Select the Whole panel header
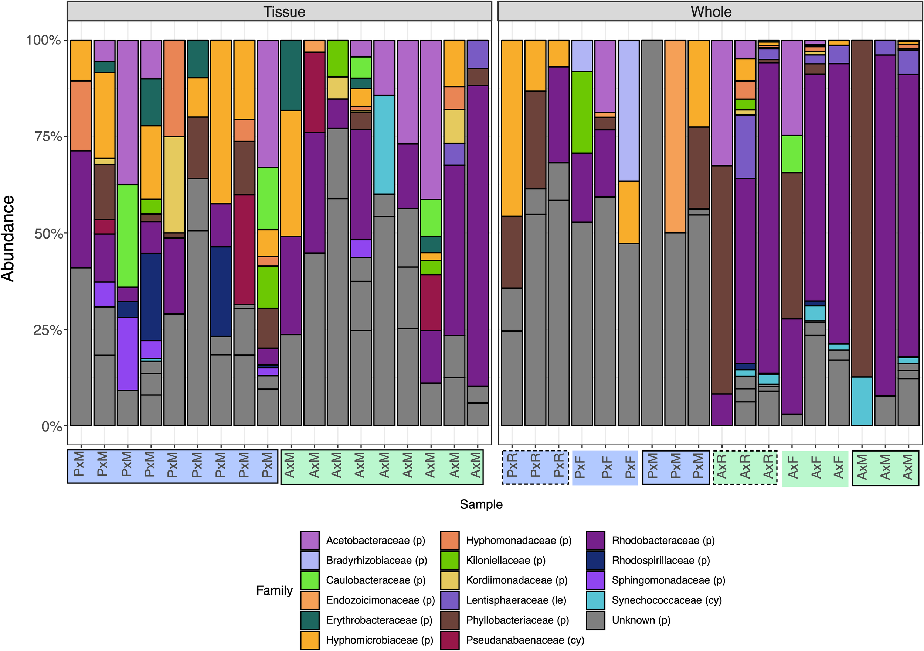Viewport: 924px width, 651px height. pos(711,11)
